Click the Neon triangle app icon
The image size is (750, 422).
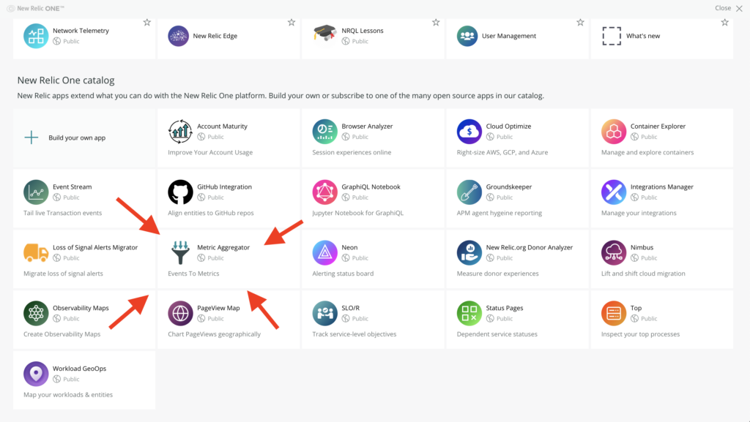[x=324, y=252]
